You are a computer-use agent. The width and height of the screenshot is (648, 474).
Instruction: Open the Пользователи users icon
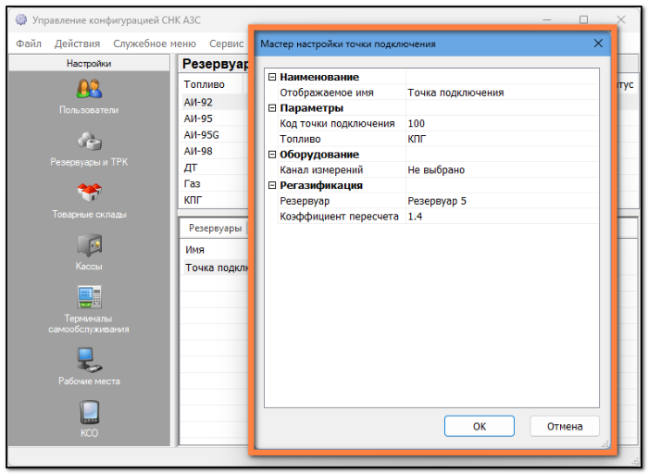point(89,89)
